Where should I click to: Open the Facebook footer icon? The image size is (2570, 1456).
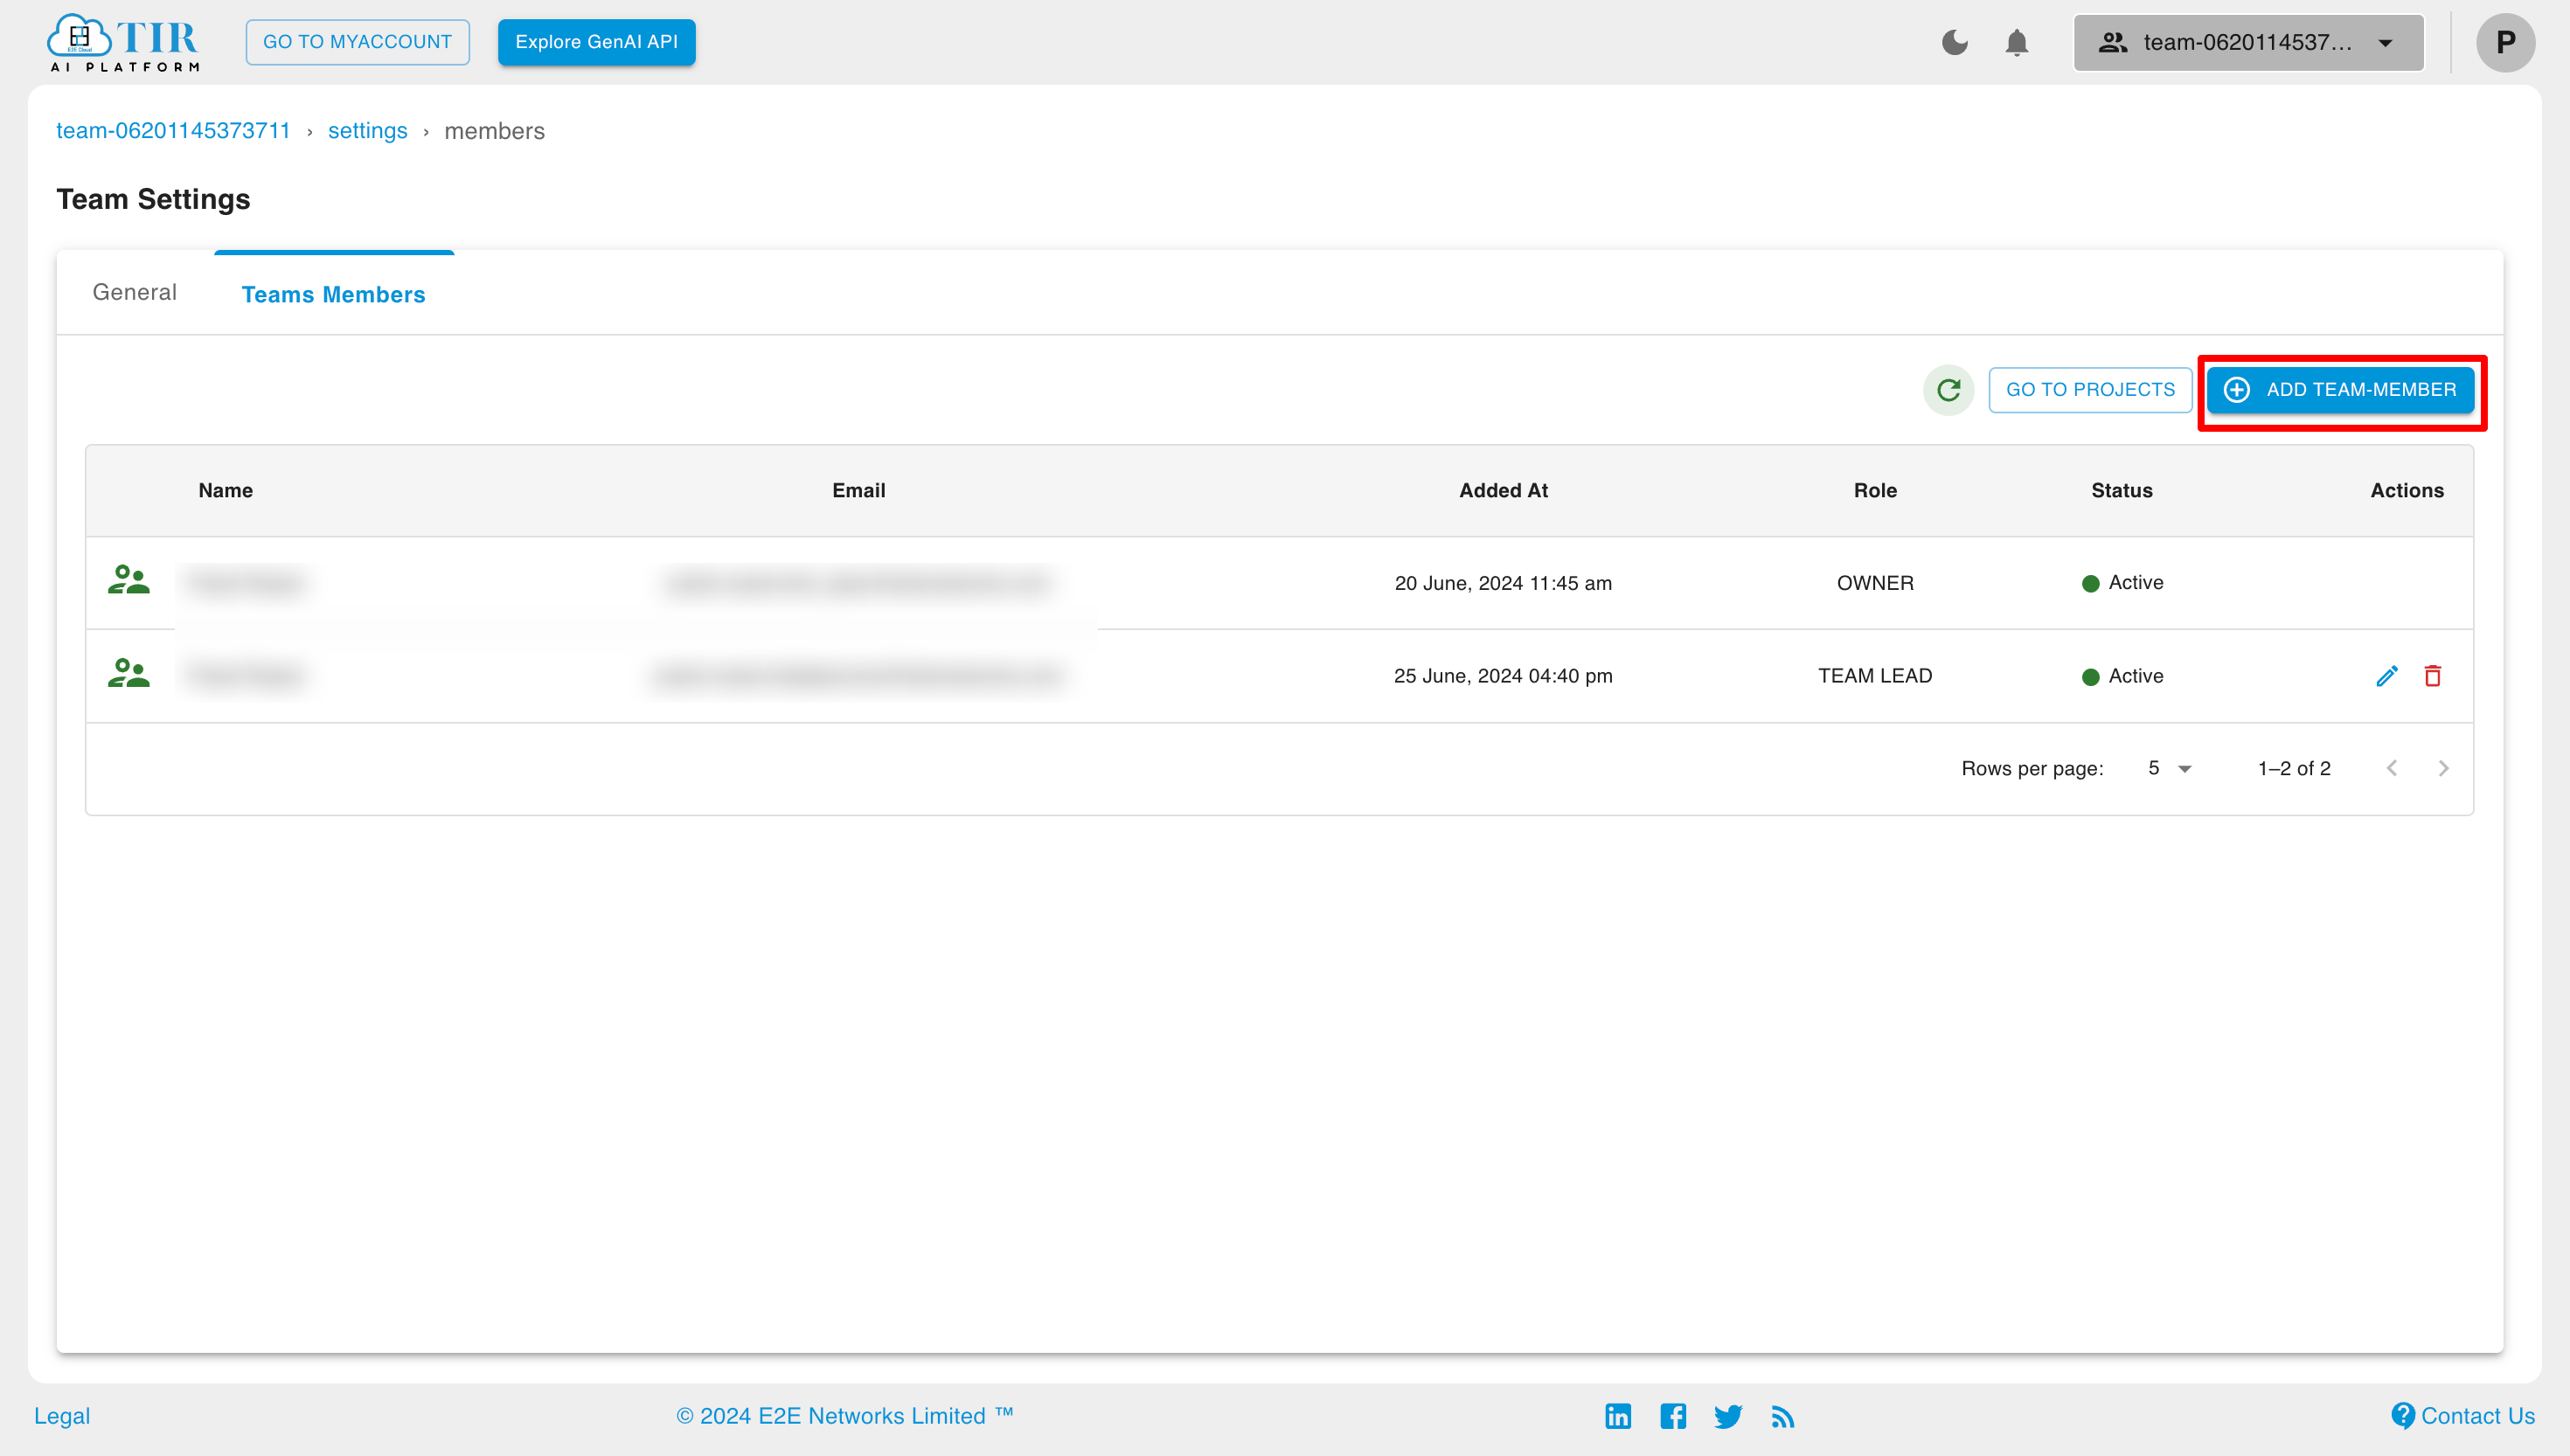point(1673,1416)
